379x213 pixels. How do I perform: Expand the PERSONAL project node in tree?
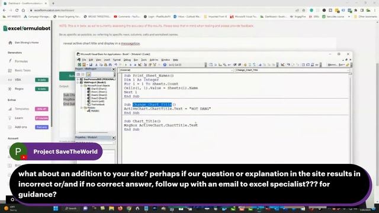pyautogui.click(x=78, y=79)
